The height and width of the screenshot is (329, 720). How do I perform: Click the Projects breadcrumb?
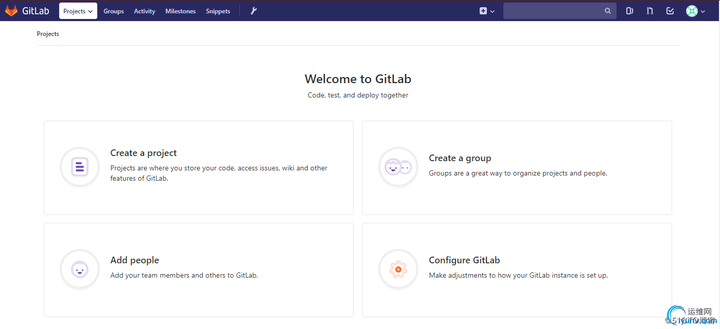48,34
